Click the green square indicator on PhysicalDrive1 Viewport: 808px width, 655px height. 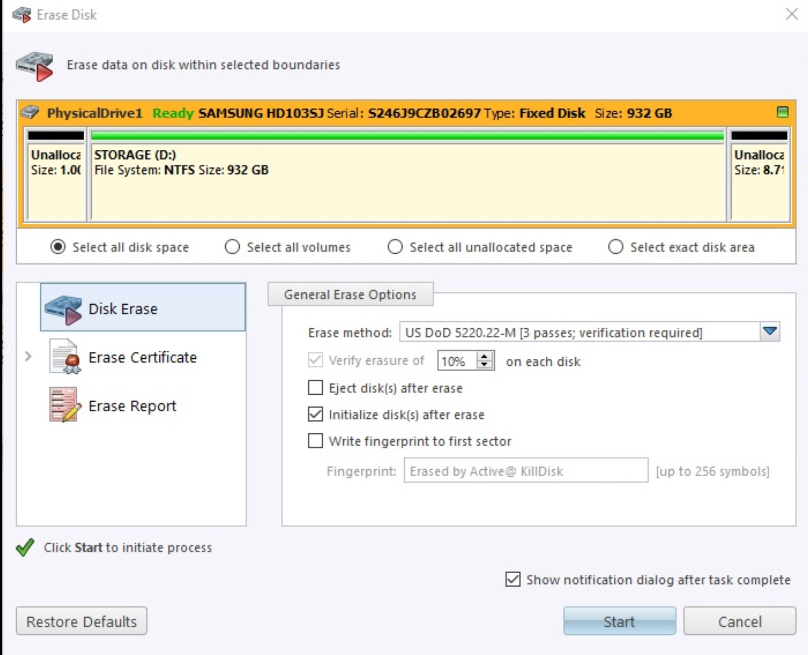click(x=782, y=112)
